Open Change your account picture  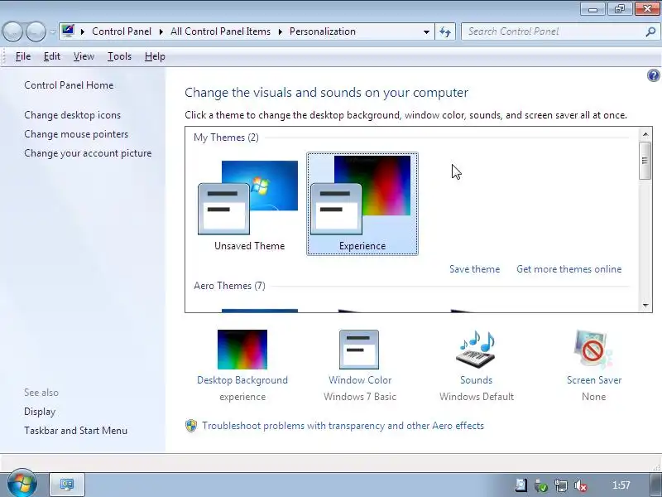point(88,153)
